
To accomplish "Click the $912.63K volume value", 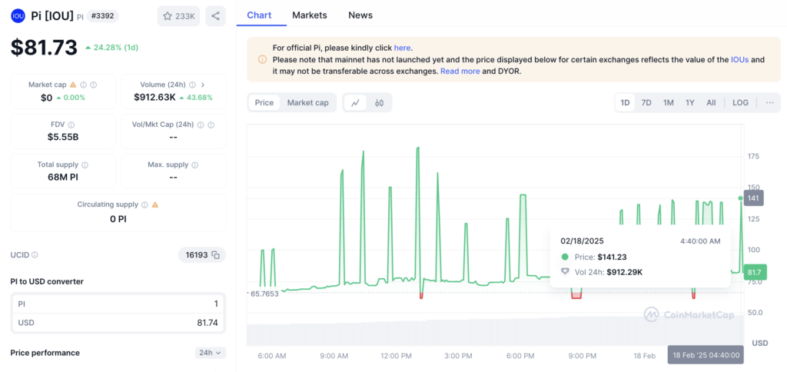I will (154, 98).
